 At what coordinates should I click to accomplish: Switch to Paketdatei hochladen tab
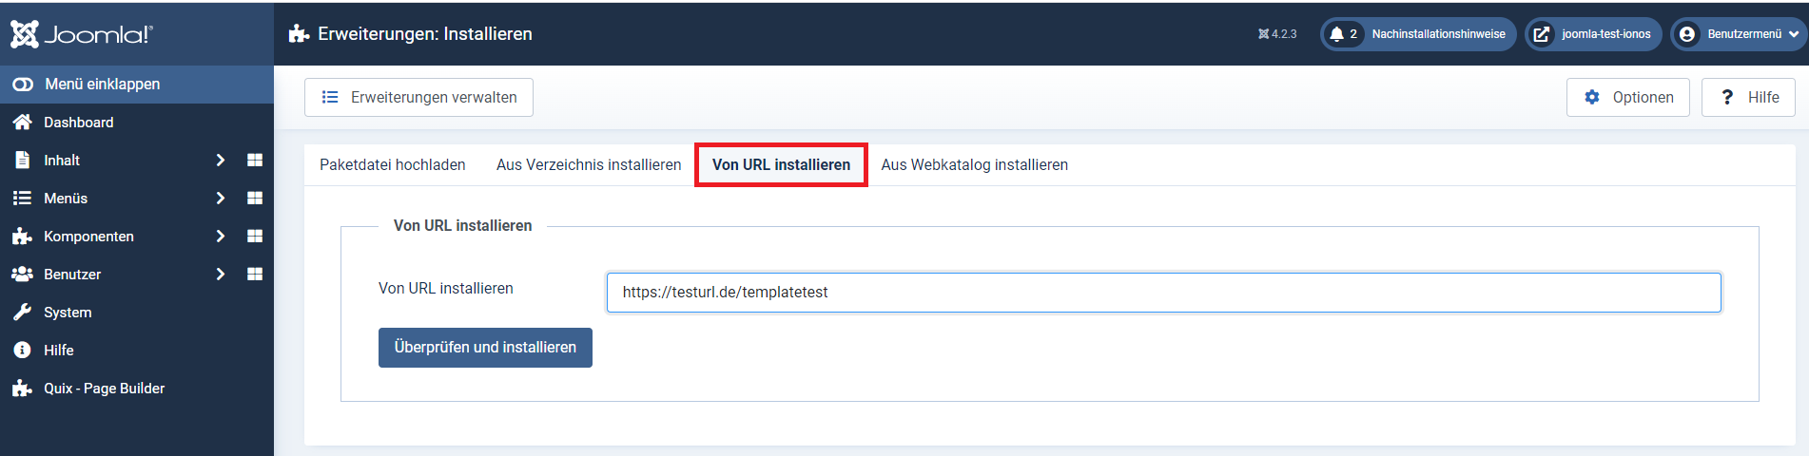pyautogui.click(x=393, y=164)
